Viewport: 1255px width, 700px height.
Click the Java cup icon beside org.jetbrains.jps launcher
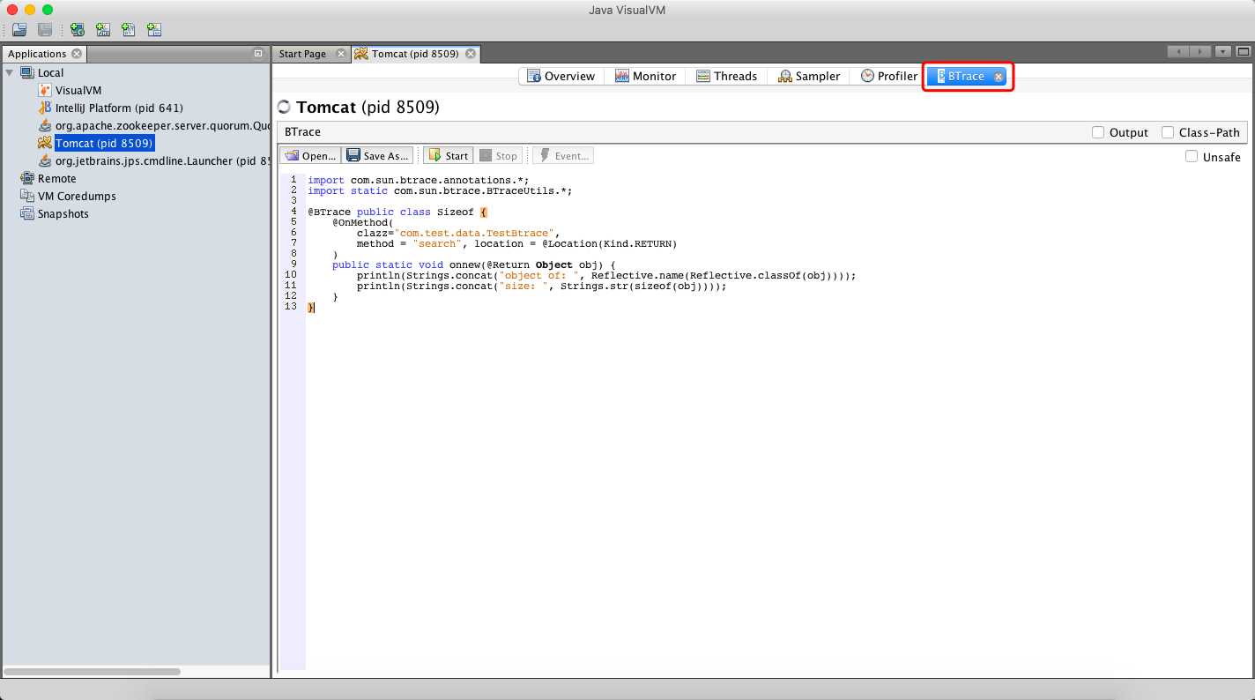click(45, 160)
